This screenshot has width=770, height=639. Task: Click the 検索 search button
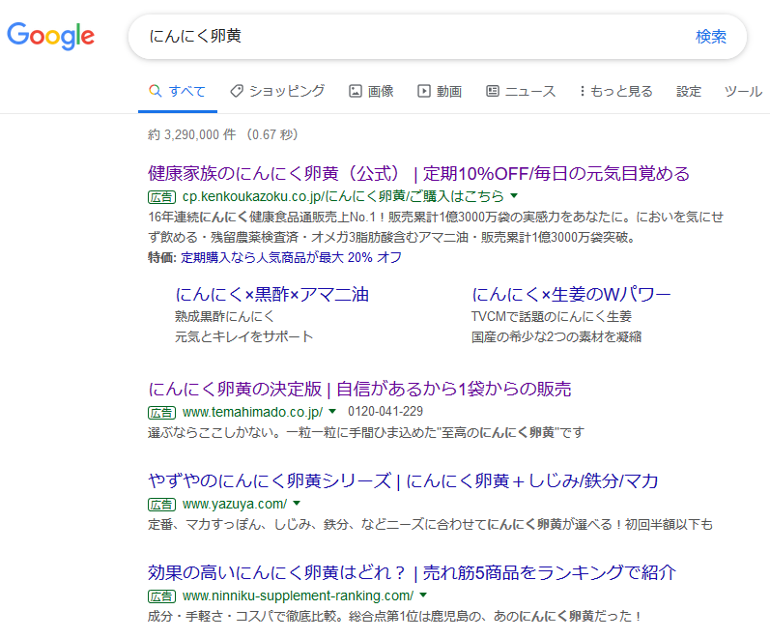pyautogui.click(x=710, y=37)
